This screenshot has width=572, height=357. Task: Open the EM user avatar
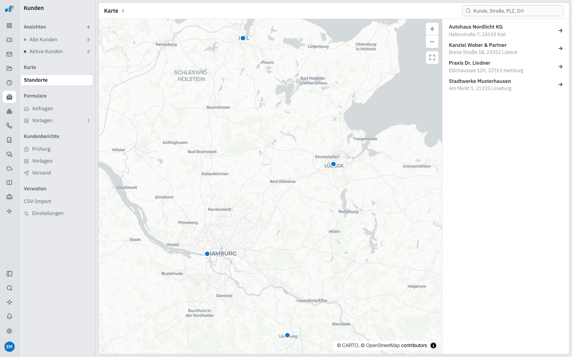pyautogui.click(x=10, y=347)
